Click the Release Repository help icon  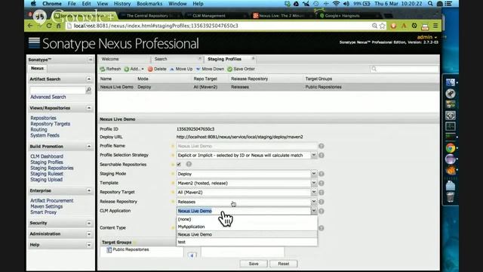(321, 202)
